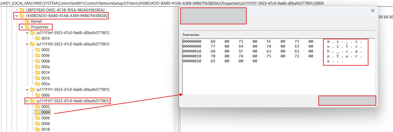Click the folder icon beside key 000a
Image resolution: width=393 pixels, height=132 pixels.
click(38, 67)
